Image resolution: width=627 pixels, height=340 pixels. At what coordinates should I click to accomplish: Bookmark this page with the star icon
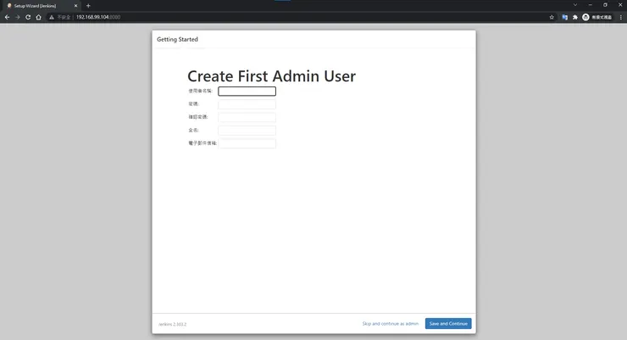pos(552,17)
